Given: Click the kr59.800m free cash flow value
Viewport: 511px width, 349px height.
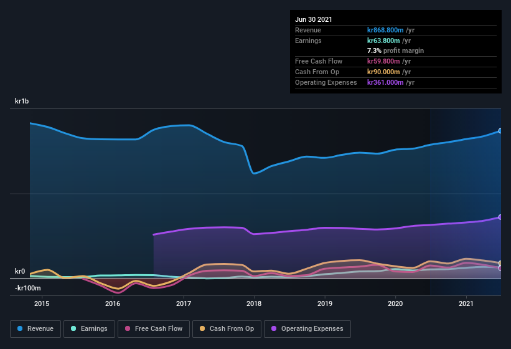Looking at the screenshot, I should [x=383, y=61].
